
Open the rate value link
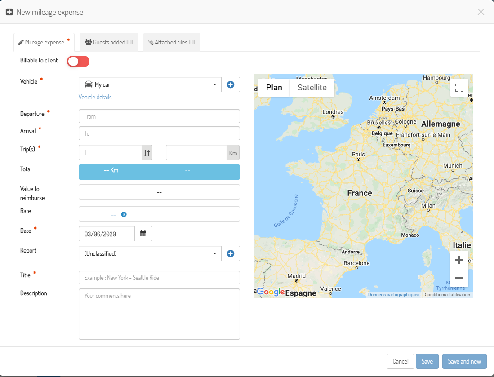click(114, 215)
